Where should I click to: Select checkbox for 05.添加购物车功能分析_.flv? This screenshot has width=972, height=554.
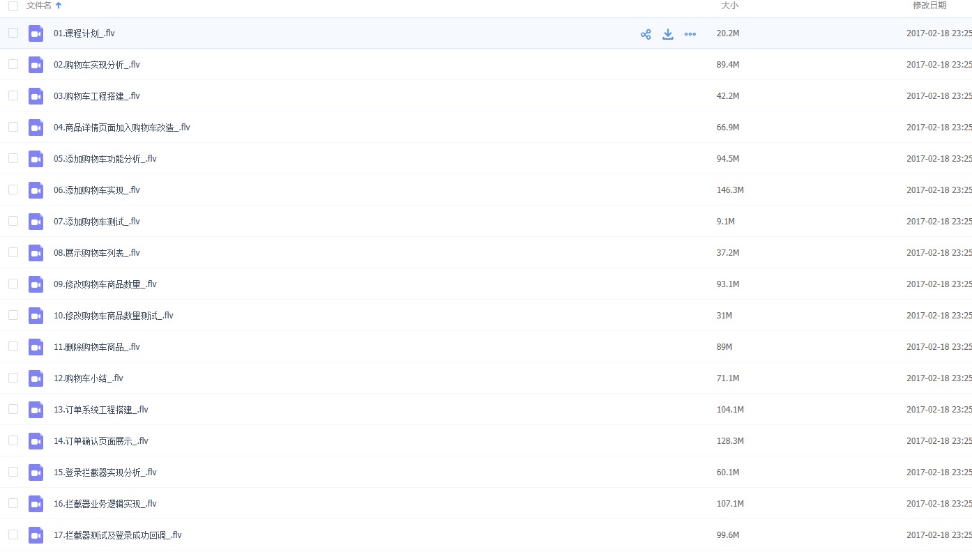coord(13,158)
